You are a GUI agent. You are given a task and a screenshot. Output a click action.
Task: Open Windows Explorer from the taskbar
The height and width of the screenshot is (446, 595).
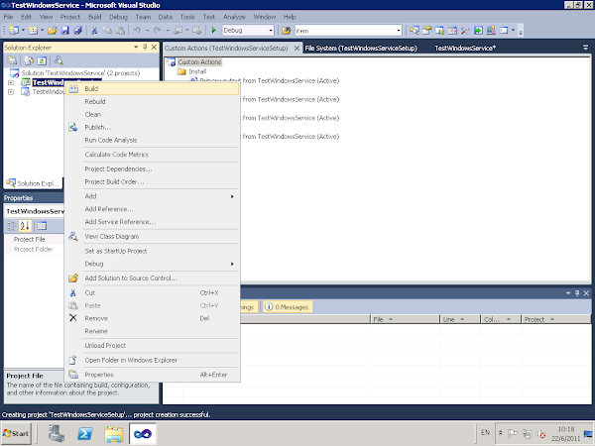tap(114, 434)
